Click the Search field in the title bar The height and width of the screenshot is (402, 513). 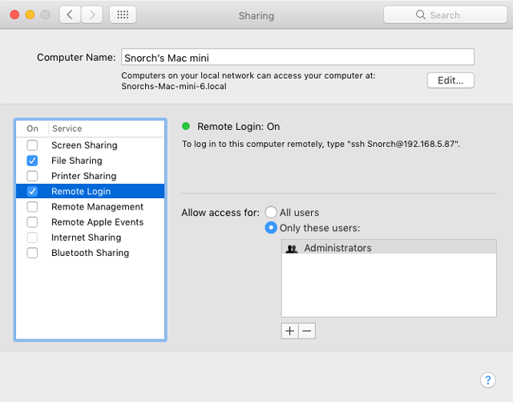(x=445, y=14)
